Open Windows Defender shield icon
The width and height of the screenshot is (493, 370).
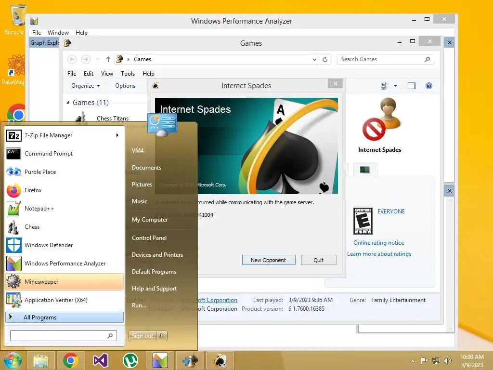[x=14, y=245]
